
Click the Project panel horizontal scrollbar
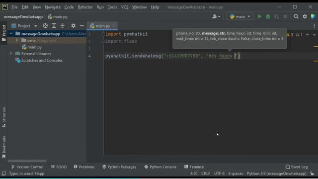pyautogui.click(x=27, y=161)
